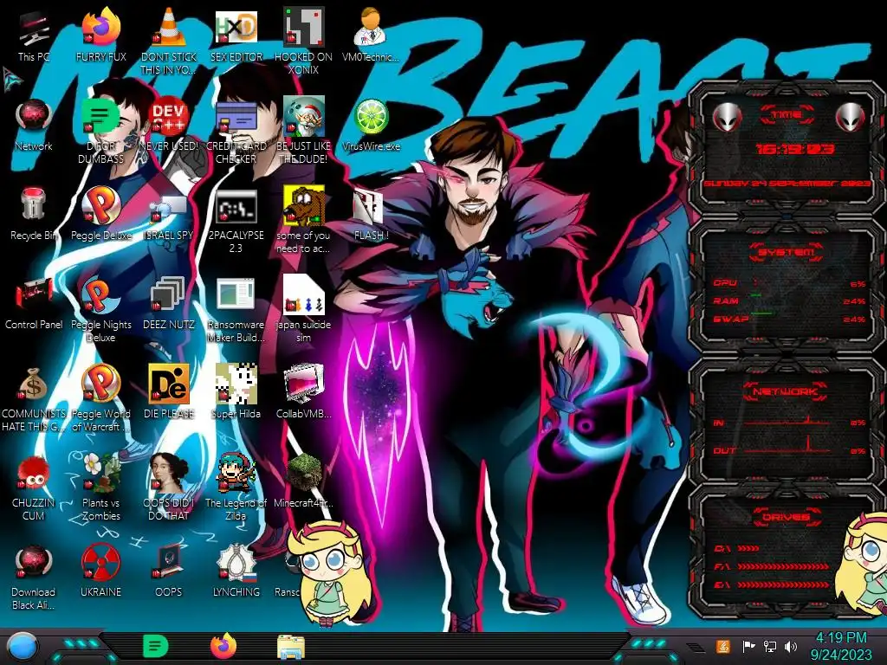Viewport: 887px width, 665px height.
Task: Click the right alien head widget icon
Action: coord(850,118)
